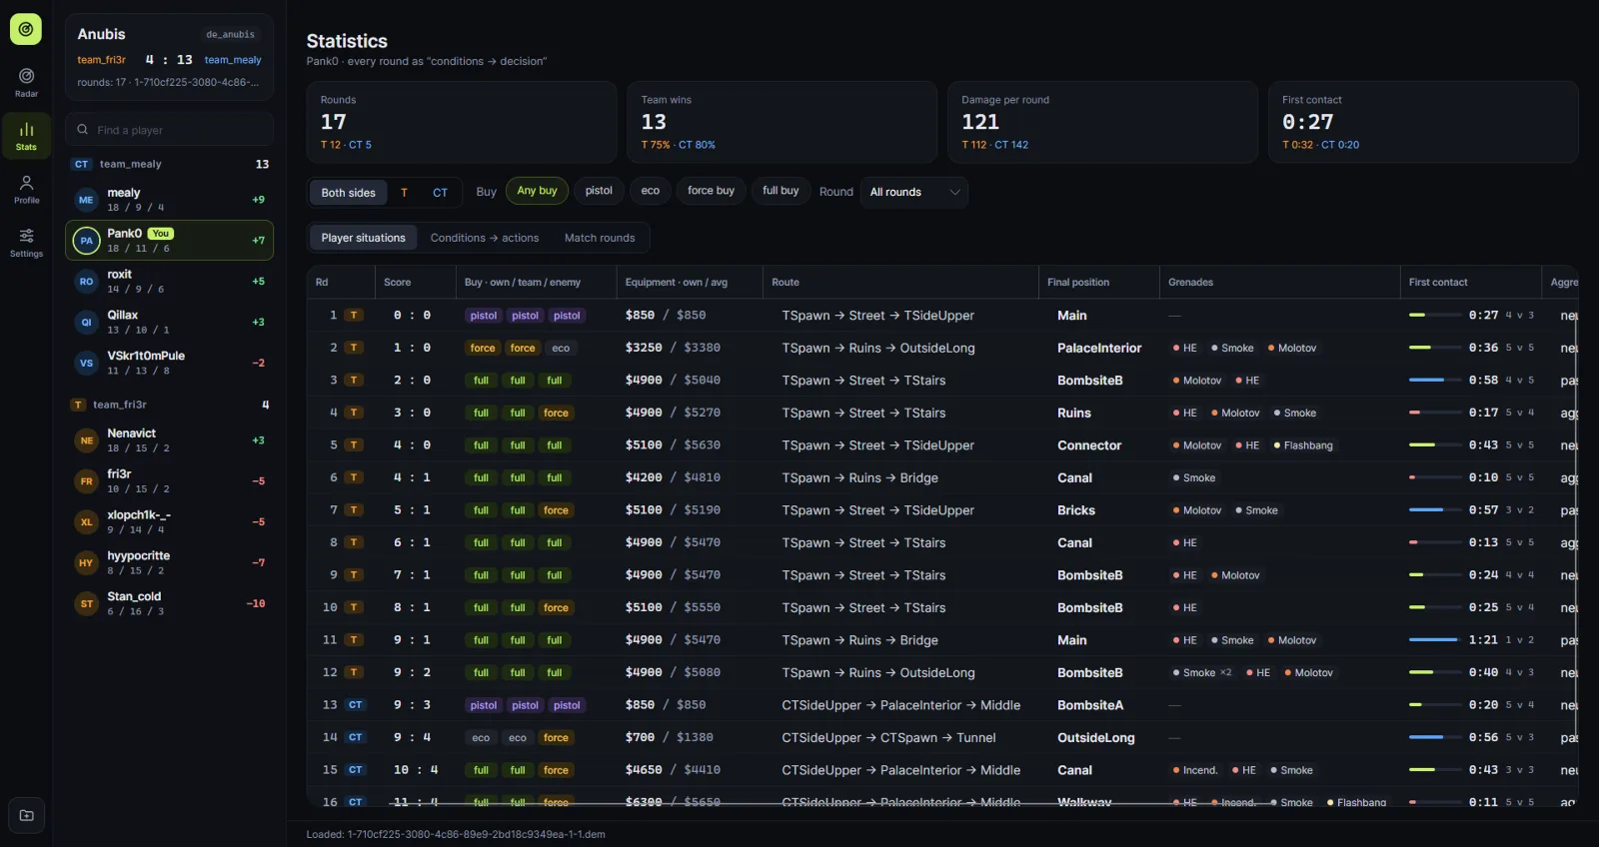Viewport: 1599px width, 847px height.
Task: Click the Find a player field
Action: (x=169, y=130)
